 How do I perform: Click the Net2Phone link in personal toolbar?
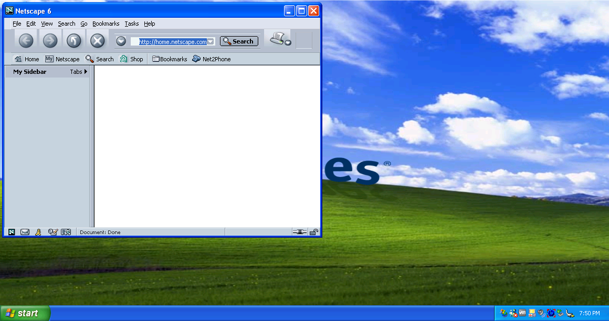click(x=212, y=59)
